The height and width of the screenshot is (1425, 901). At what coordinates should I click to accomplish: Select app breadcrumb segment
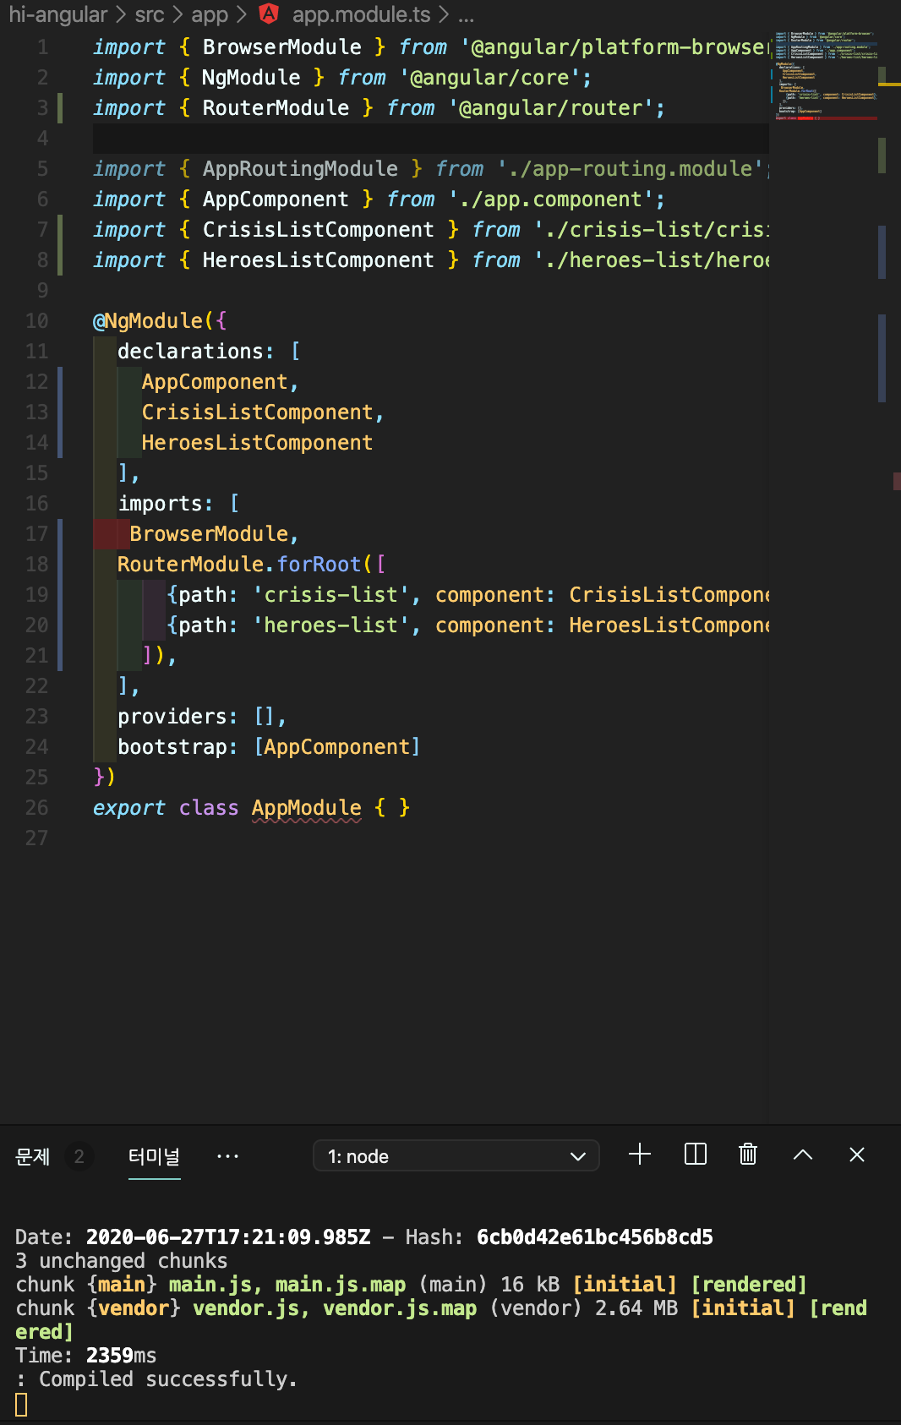(x=210, y=14)
